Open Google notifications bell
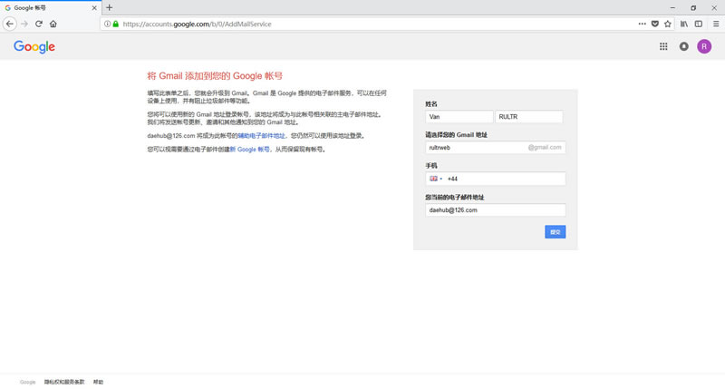Screen dimensions: 725x389 [x=684, y=46]
